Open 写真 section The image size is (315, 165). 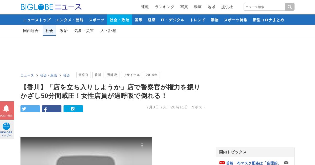184,7
